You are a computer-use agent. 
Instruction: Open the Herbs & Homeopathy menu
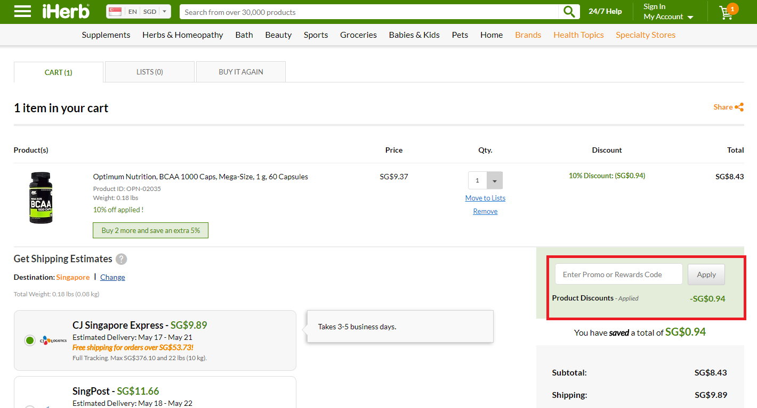183,35
